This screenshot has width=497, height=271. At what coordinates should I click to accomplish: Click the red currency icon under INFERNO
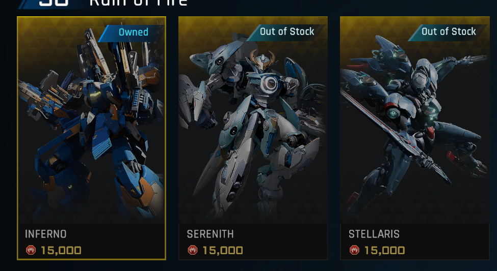[x=31, y=250]
